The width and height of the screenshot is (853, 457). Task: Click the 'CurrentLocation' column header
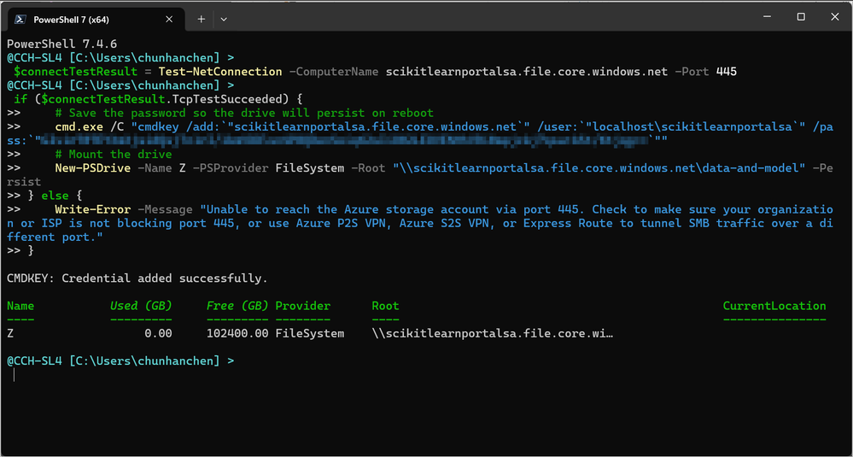(774, 306)
